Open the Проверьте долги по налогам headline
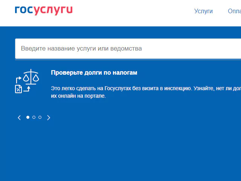The height and width of the screenshot is (181, 241). 94,73
